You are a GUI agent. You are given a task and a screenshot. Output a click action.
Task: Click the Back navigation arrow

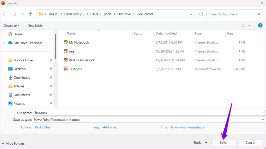[x=5, y=14]
